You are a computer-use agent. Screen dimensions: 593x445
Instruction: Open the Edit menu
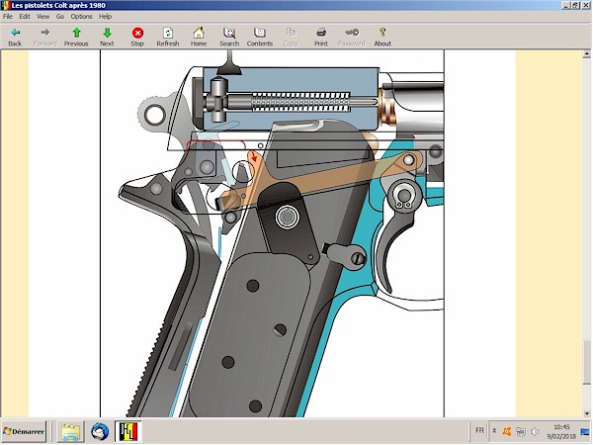[25, 17]
